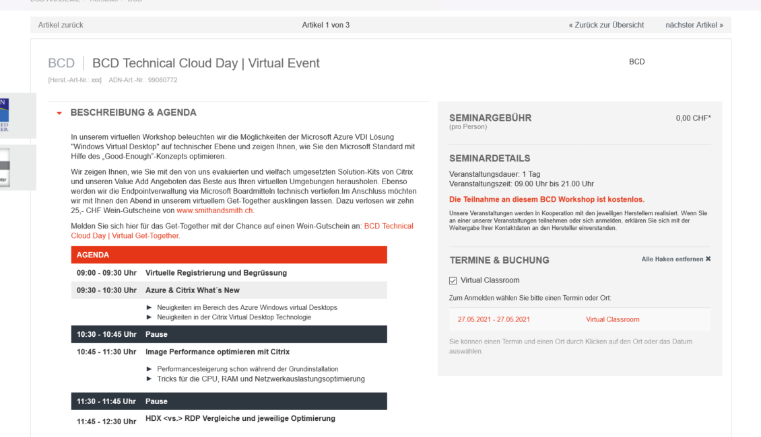The height and width of the screenshot is (437, 761).
Task: Open BCD Technical Cloud Day Virtual Get-Together link
Action: point(242,231)
